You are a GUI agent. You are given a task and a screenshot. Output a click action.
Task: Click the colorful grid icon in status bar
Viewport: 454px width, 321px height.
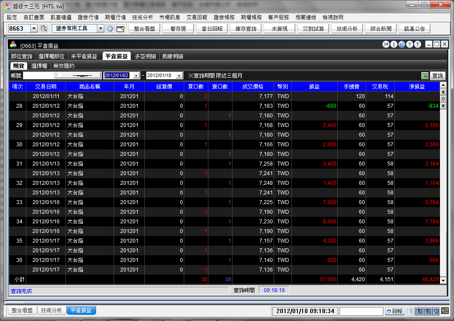click(x=445, y=311)
